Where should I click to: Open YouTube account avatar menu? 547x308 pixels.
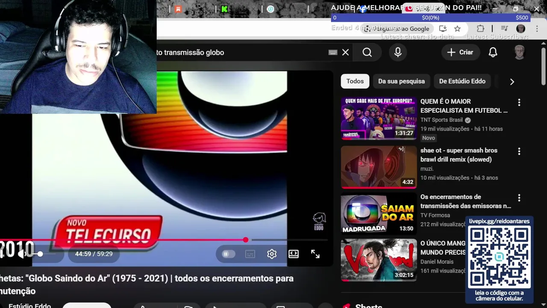point(519,52)
